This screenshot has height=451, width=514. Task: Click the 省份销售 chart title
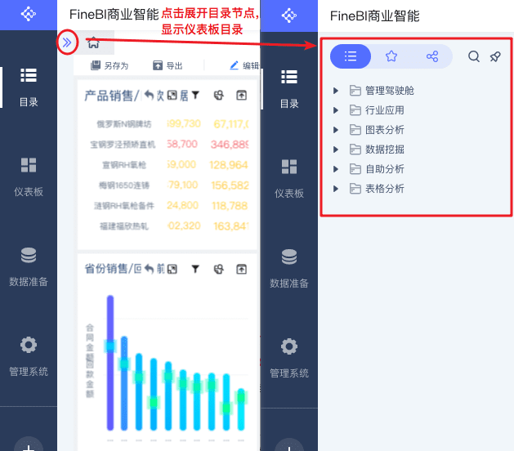pos(113,269)
